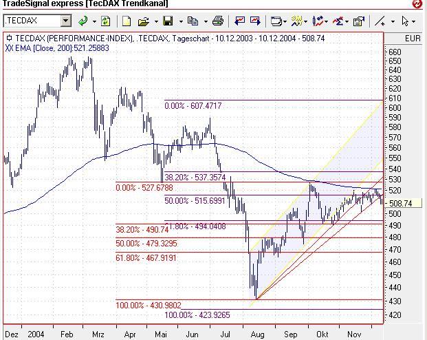Screen dimensions: 427x340
Task: Click the Jun label on time axis
Action: tap(192, 334)
